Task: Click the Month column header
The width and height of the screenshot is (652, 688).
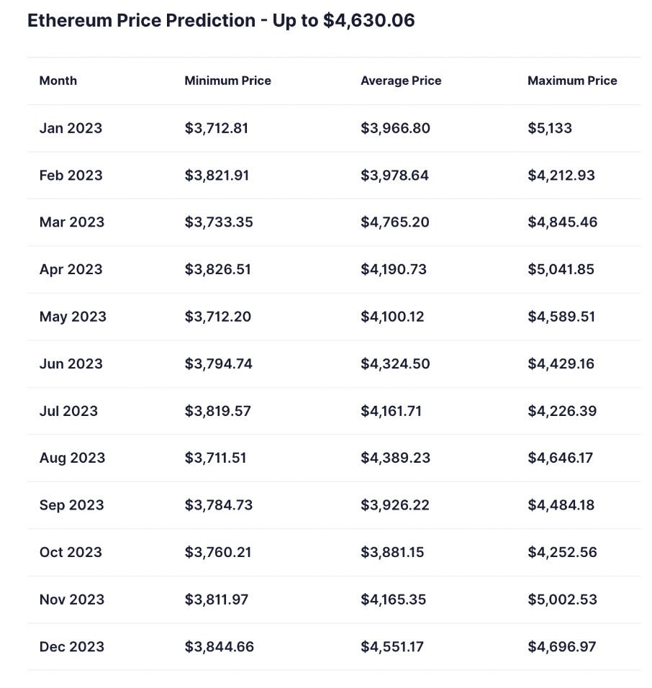Action: 58,81
